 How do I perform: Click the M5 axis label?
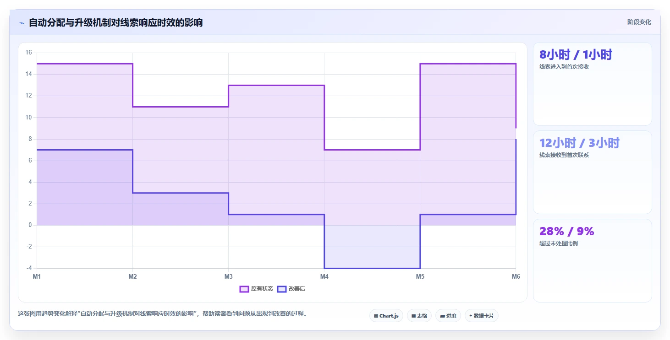click(420, 276)
